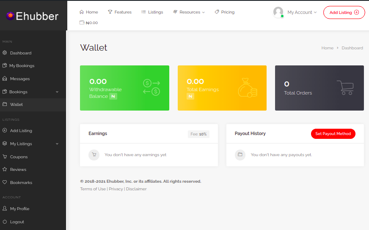The width and height of the screenshot is (369, 230).
Task: Click the Coupons cart icon in sidebar
Action: [x=5, y=157]
